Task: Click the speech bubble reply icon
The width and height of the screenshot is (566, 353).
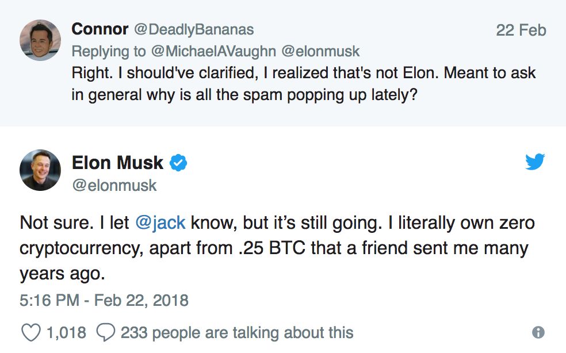Action: point(106,332)
